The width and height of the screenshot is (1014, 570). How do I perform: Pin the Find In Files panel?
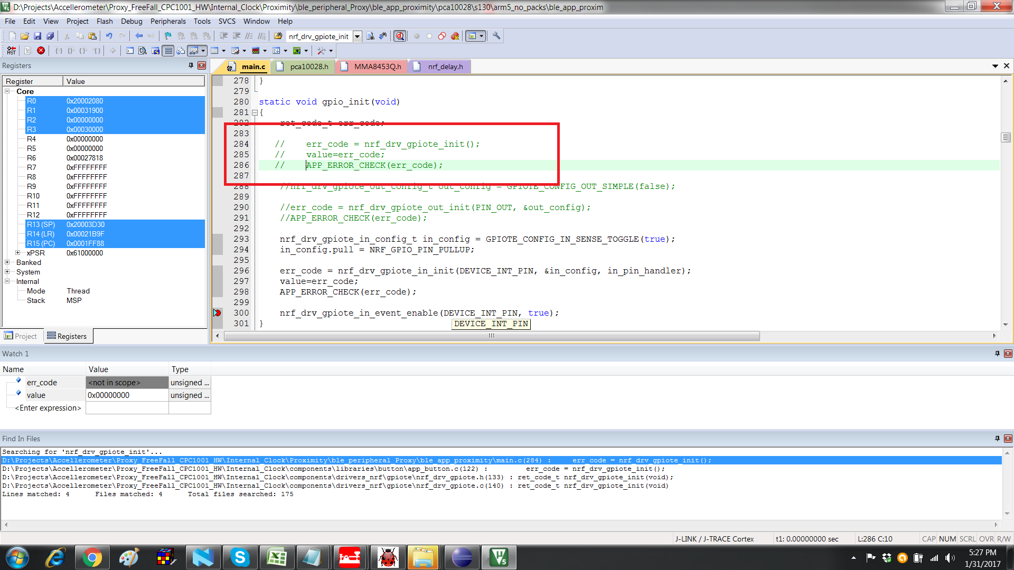click(997, 439)
